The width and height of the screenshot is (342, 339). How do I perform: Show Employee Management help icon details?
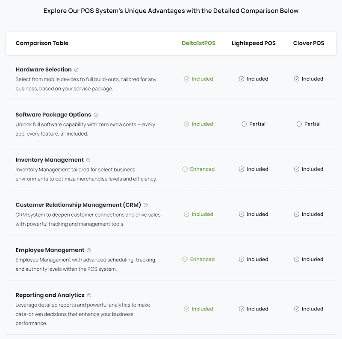point(89,250)
